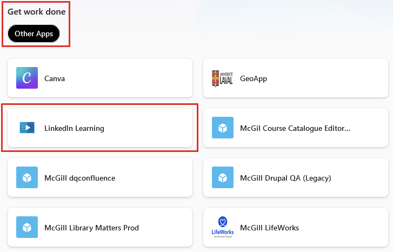Open the LinkedIn Learning app name

pos(74,128)
